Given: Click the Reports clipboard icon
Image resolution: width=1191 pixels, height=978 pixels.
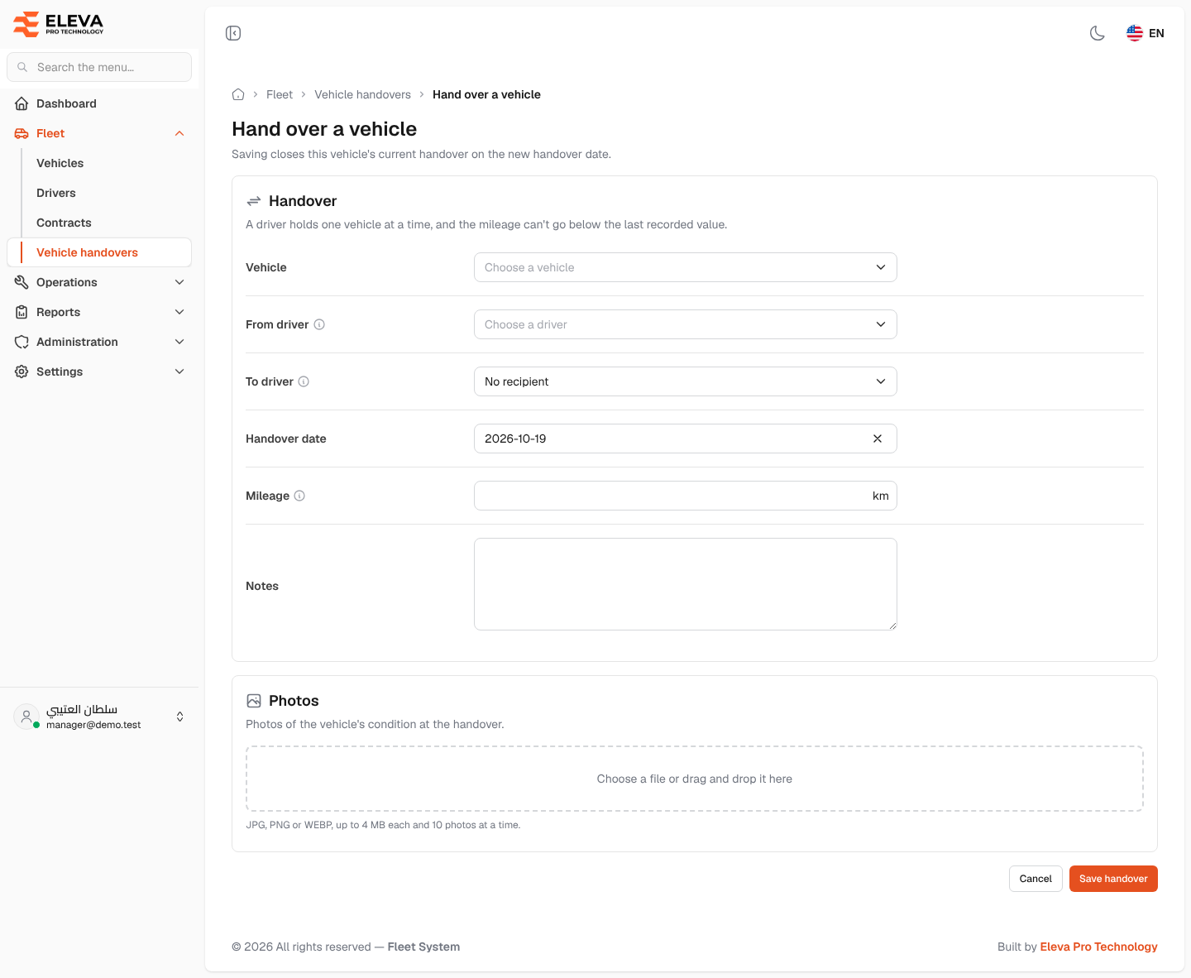Looking at the screenshot, I should pyautogui.click(x=22, y=312).
